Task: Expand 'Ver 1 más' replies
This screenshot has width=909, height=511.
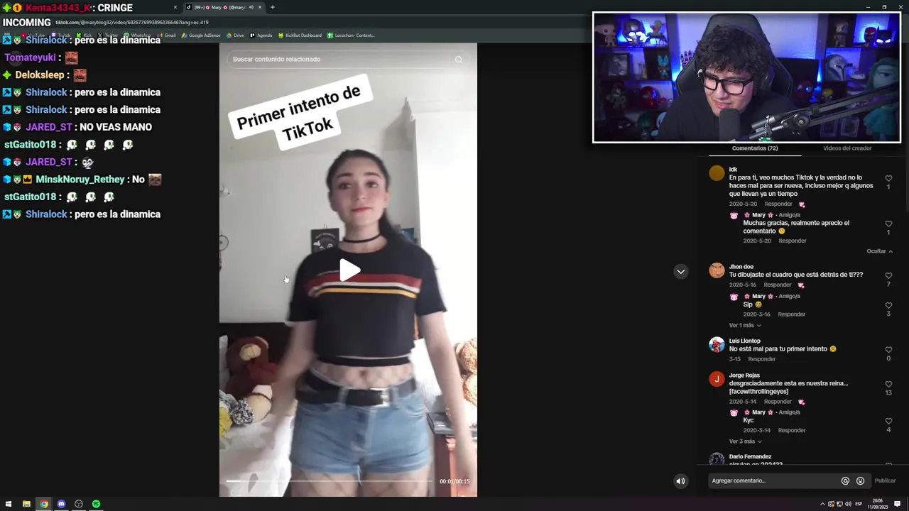Action: point(745,326)
